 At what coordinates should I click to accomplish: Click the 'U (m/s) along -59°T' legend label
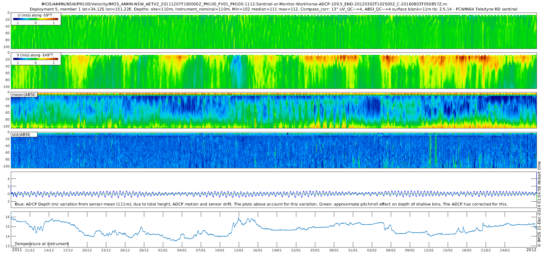(x=35, y=15)
